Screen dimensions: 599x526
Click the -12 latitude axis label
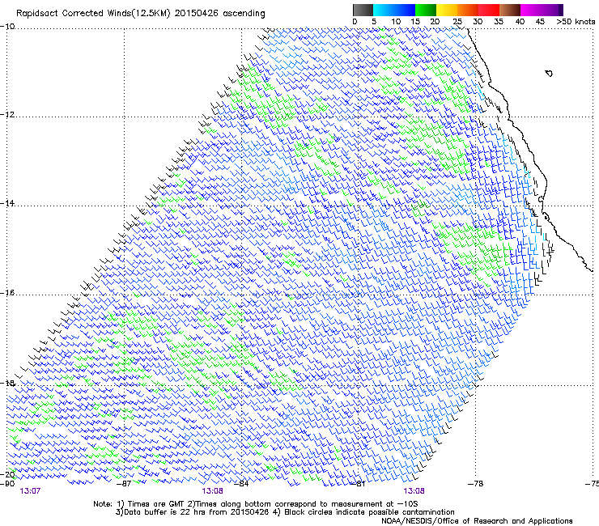(x=7, y=115)
